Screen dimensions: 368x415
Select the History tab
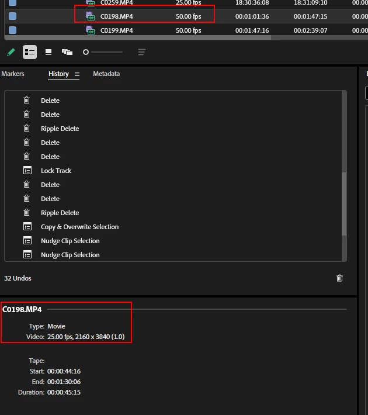coord(58,74)
